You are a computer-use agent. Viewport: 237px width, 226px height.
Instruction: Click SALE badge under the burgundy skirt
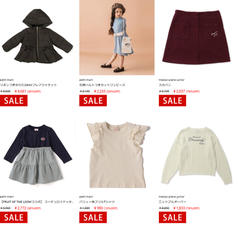point(173,101)
